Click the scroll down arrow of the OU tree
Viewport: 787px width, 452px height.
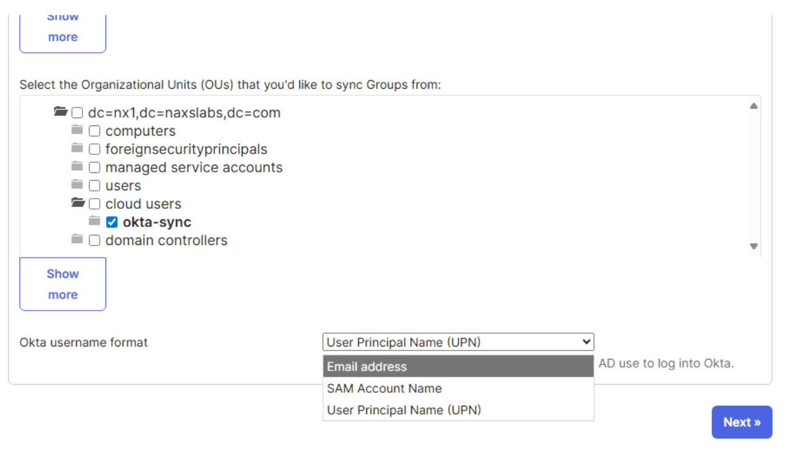pyautogui.click(x=754, y=246)
